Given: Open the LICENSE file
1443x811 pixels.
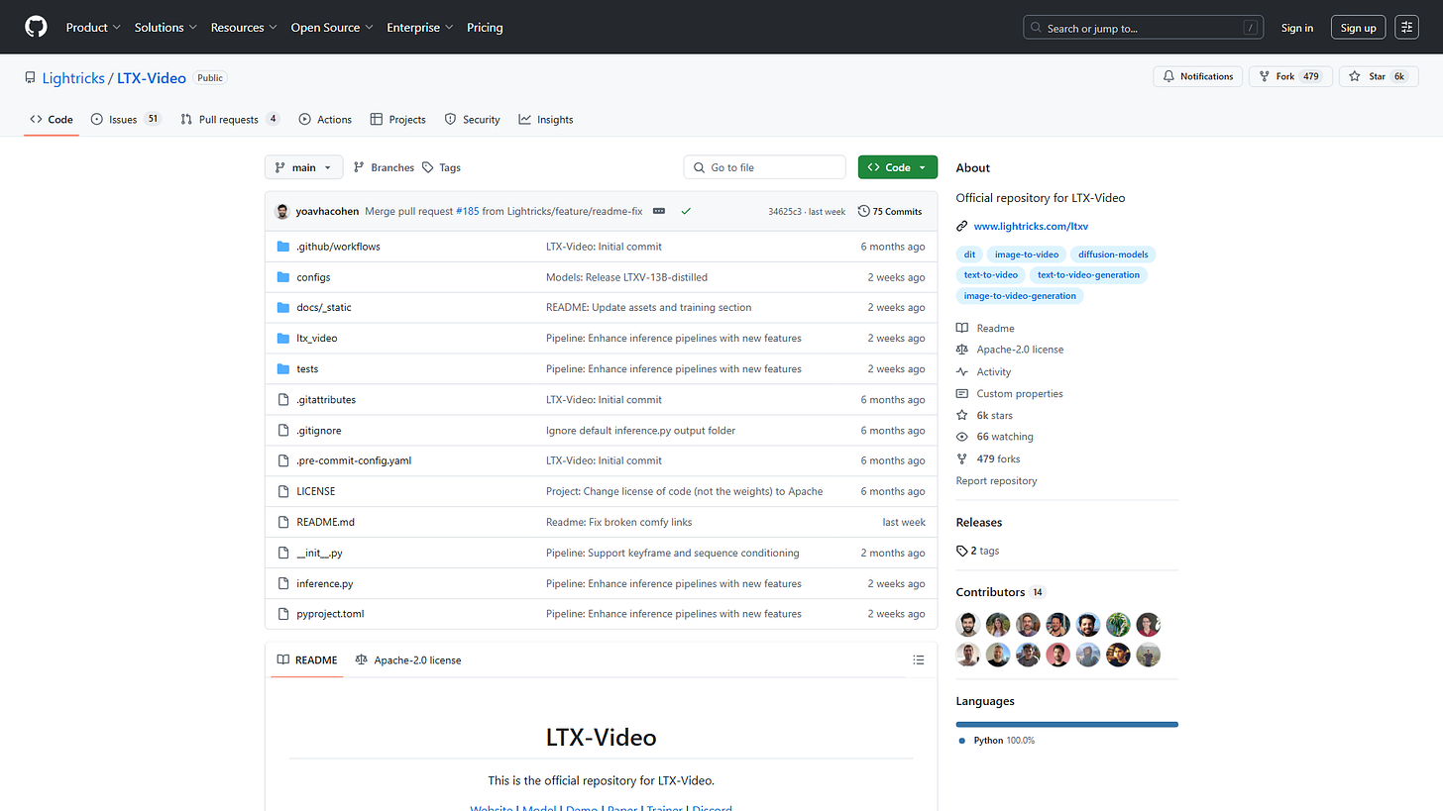Looking at the screenshot, I should coord(316,492).
